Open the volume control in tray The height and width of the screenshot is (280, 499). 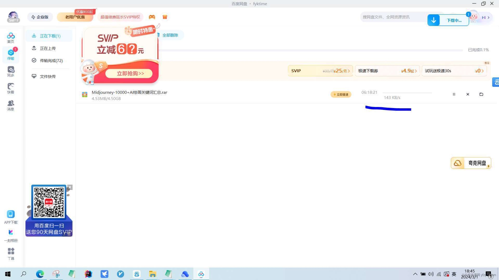[x=431, y=274]
